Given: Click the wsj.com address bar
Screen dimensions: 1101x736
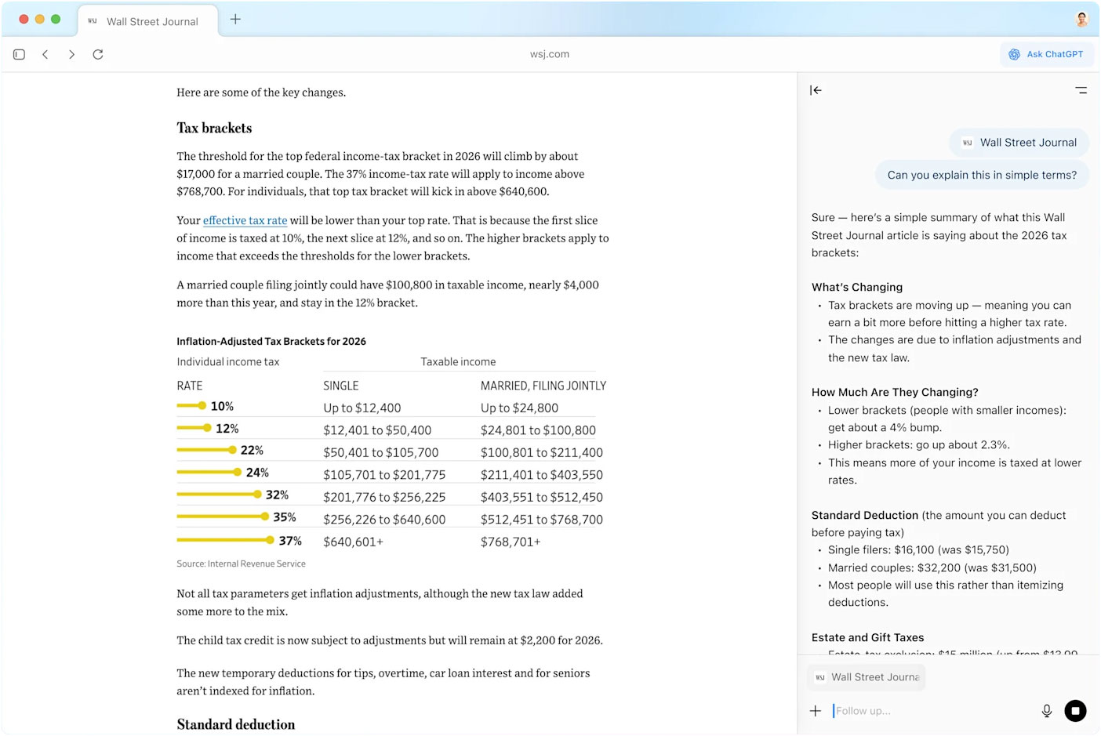Looking at the screenshot, I should coord(549,54).
